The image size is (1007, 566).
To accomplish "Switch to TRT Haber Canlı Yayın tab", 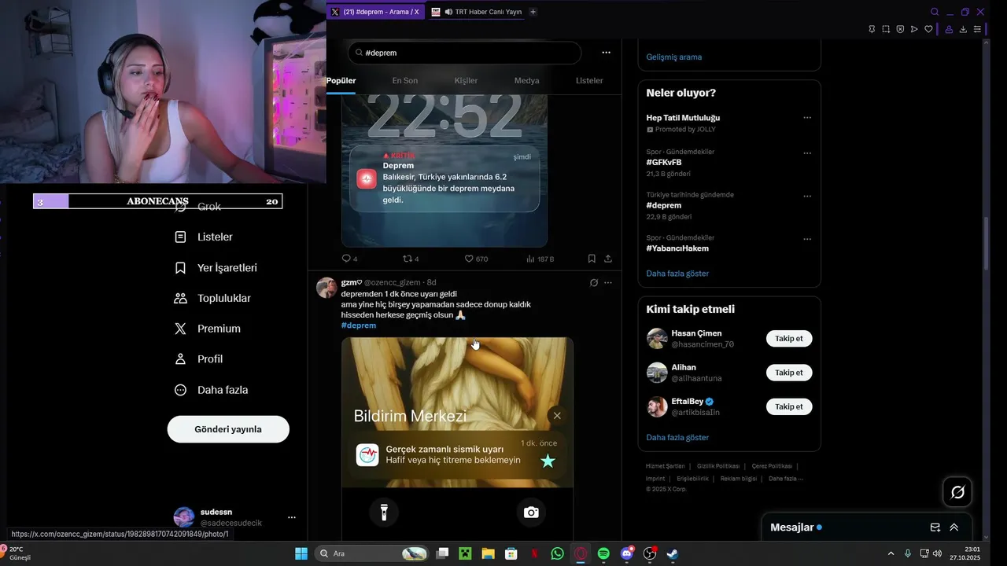I will 476,12.
